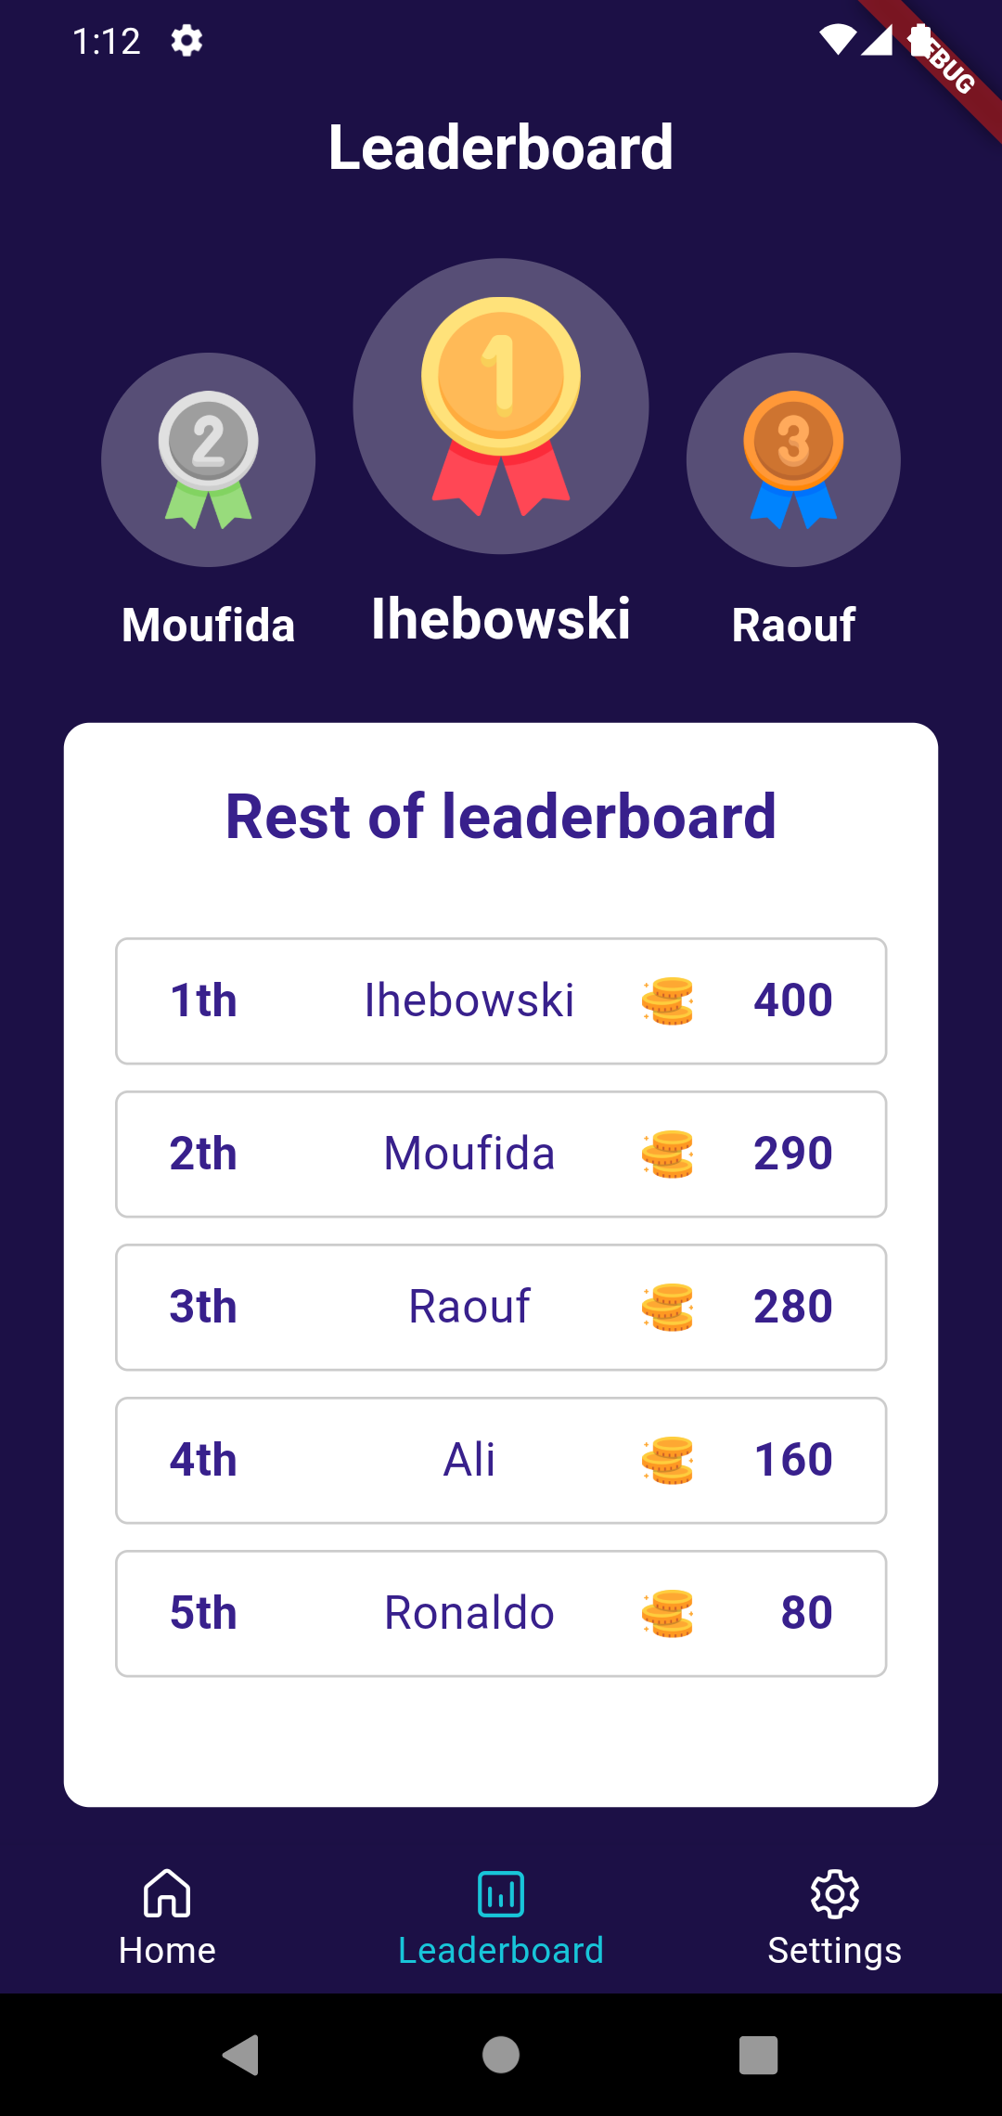Viewport: 1002px width, 2116px height.
Task: Switch to the Home tab
Action: [x=166, y=1921]
